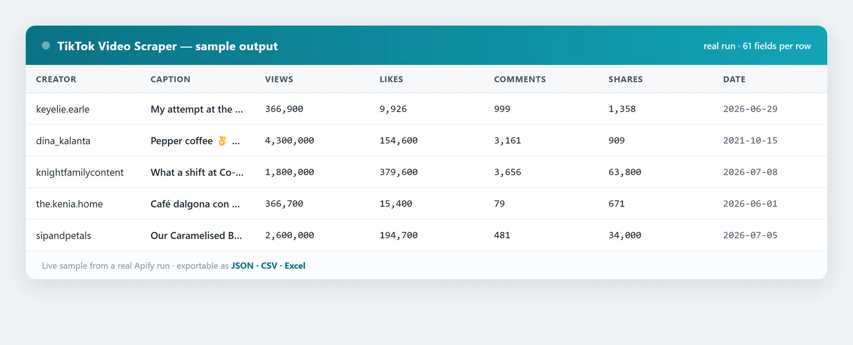Click the title 'TikTok Video Scraper — sample output'
This screenshot has width=853, height=345.
pos(167,46)
